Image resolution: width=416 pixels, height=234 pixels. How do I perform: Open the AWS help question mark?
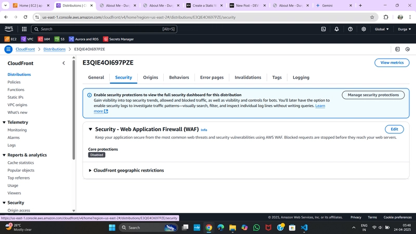[x=350, y=29]
